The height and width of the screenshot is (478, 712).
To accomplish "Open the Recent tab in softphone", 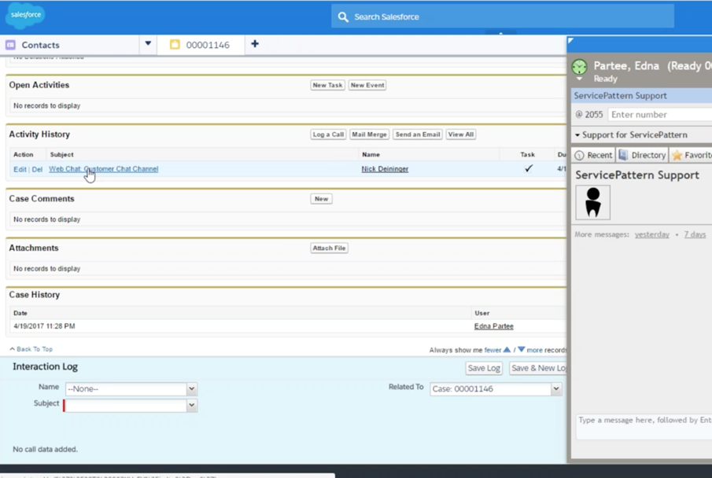I will [593, 155].
